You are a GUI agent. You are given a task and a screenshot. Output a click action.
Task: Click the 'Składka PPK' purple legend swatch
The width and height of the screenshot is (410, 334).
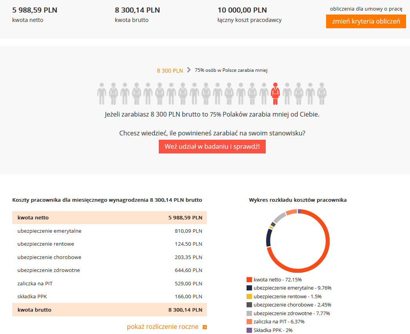point(249,330)
